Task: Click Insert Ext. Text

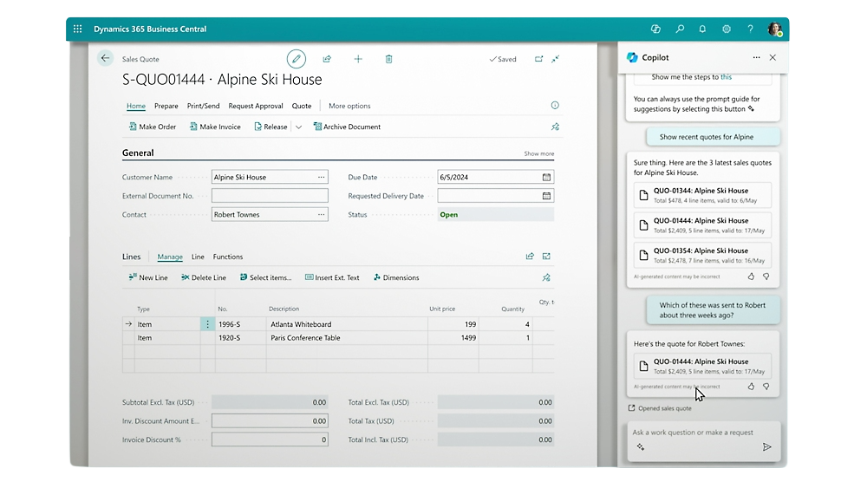Action: coord(332,277)
